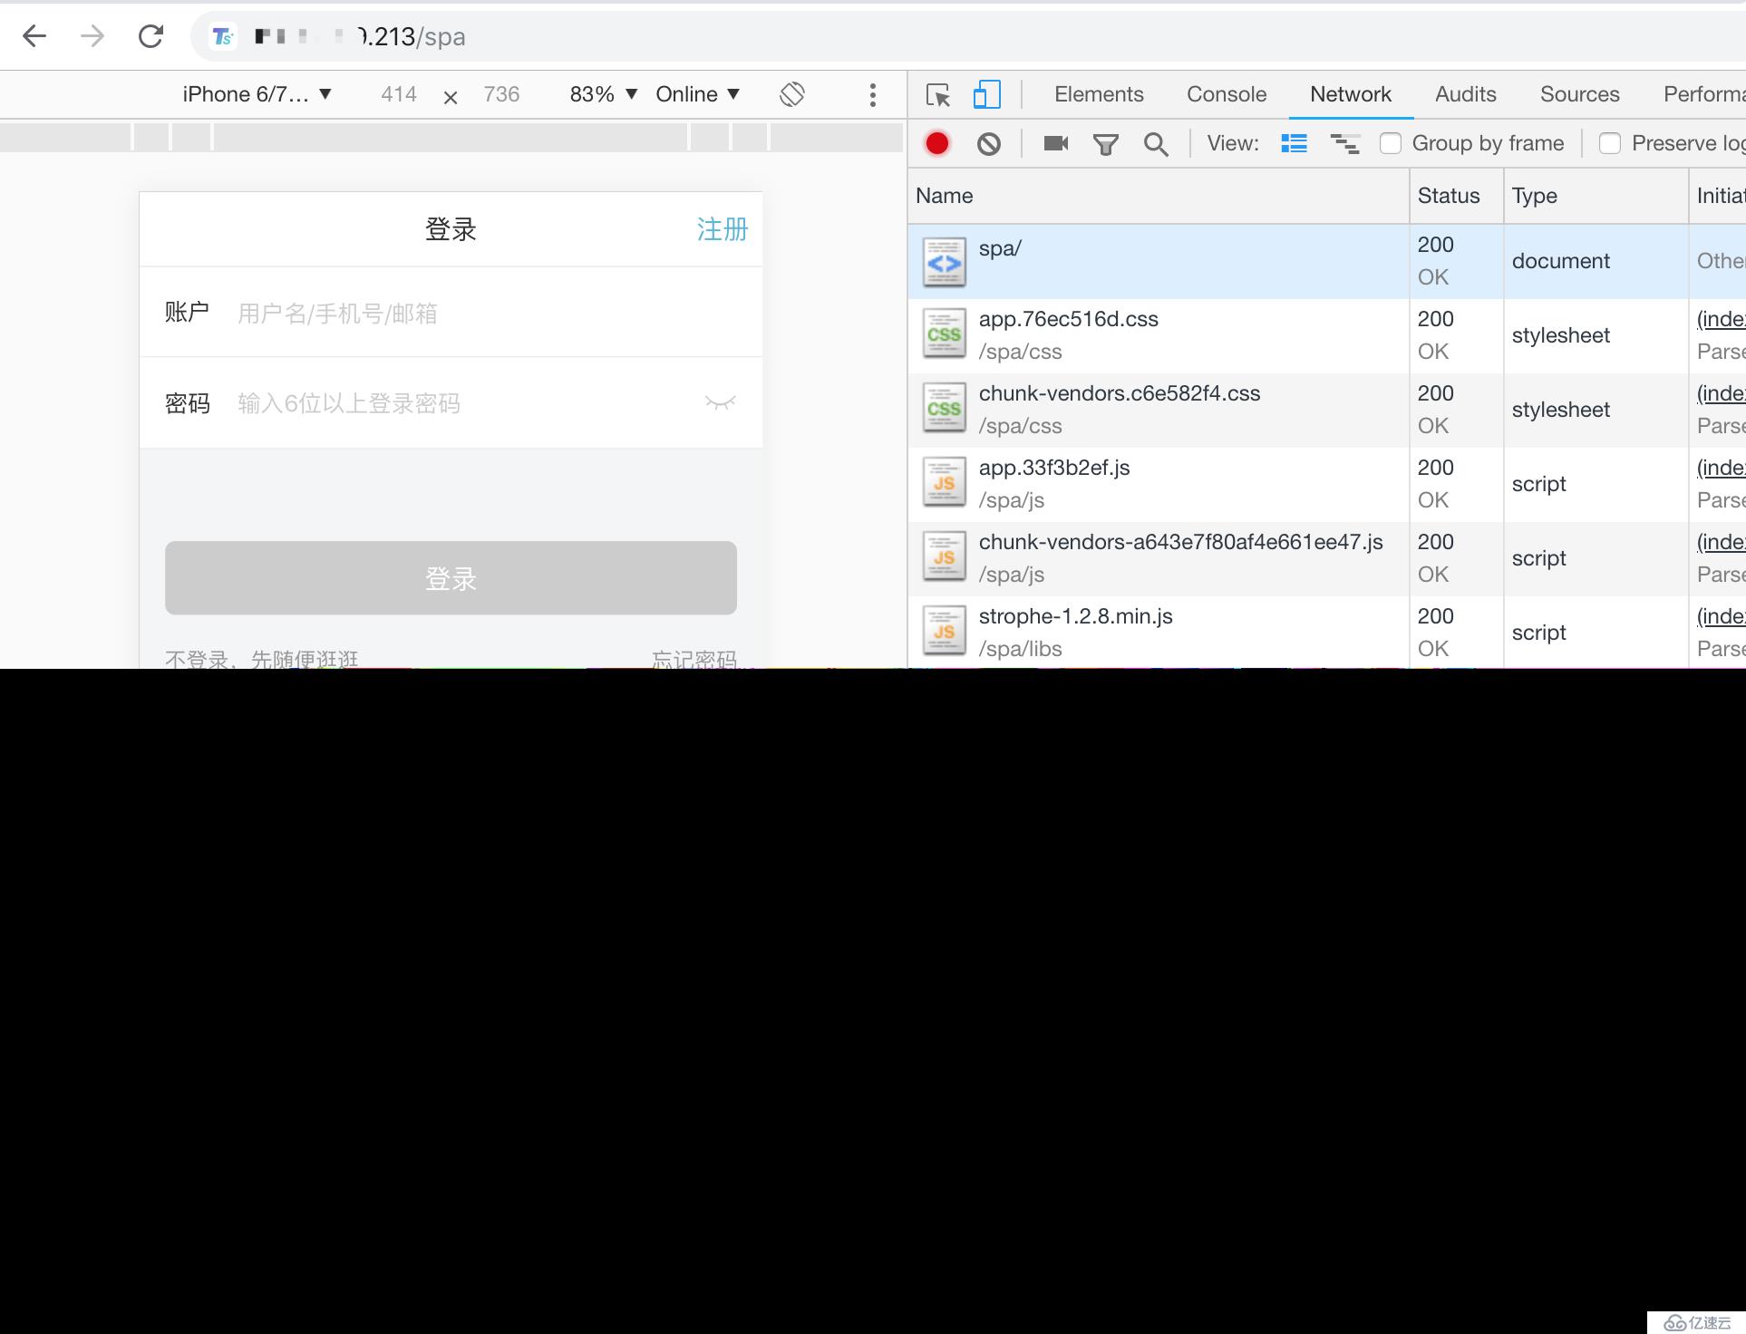
Task: Enable the filter network requests icon
Action: coord(1109,144)
